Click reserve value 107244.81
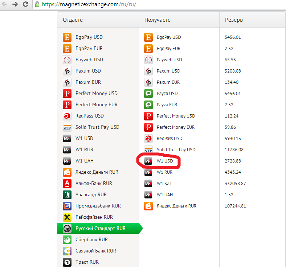 click(x=235, y=206)
